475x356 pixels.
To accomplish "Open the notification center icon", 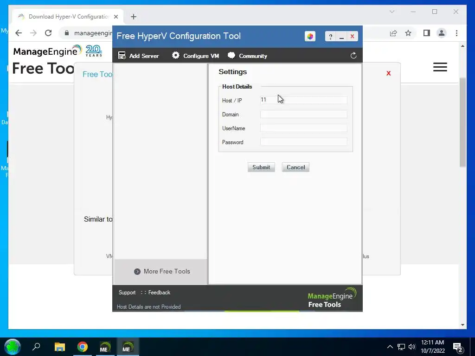I will click(458, 348).
